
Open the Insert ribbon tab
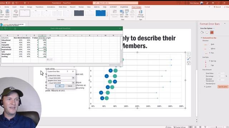click(x=14, y=7)
